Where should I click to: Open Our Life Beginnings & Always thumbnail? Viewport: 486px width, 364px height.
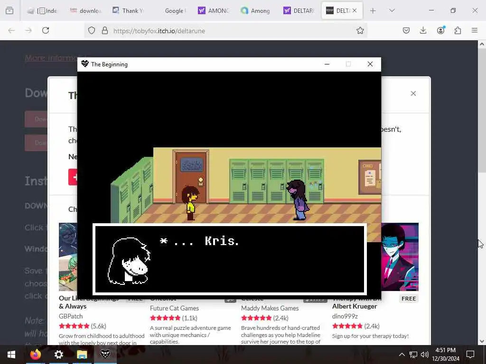[68, 257]
